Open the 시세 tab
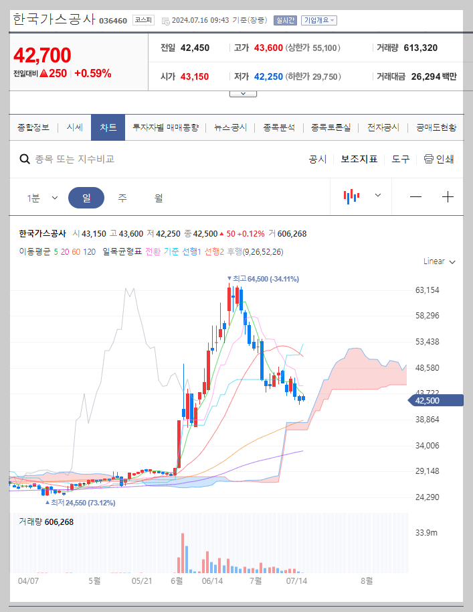This screenshot has width=473, height=612. [74, 127]
